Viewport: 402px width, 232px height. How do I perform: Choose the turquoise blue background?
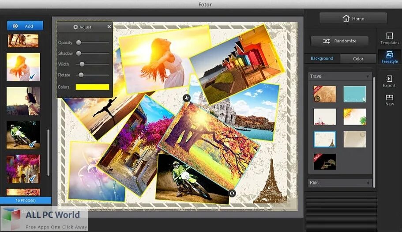(355, 94)
